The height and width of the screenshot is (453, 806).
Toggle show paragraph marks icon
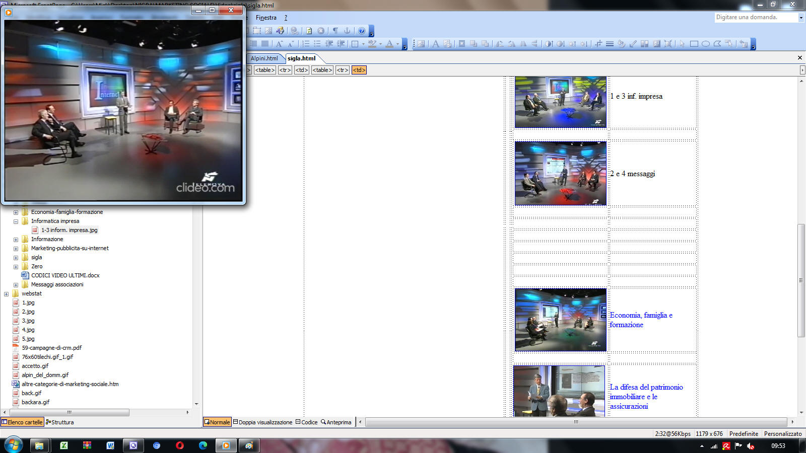[x=335, y=31]
